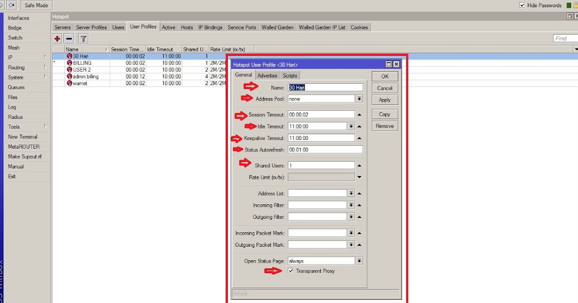Screen dimensions: 578x303
Task: Click the add new user profile icon
Action: coord(57,38)
